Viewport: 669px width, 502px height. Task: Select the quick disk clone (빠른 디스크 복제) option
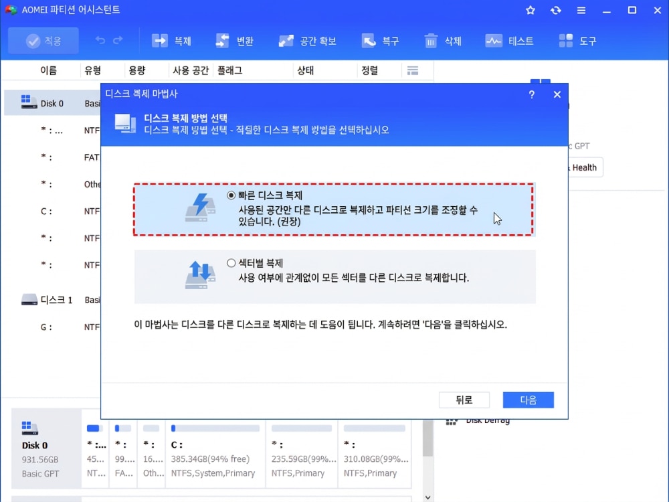[x=231, y=195]
